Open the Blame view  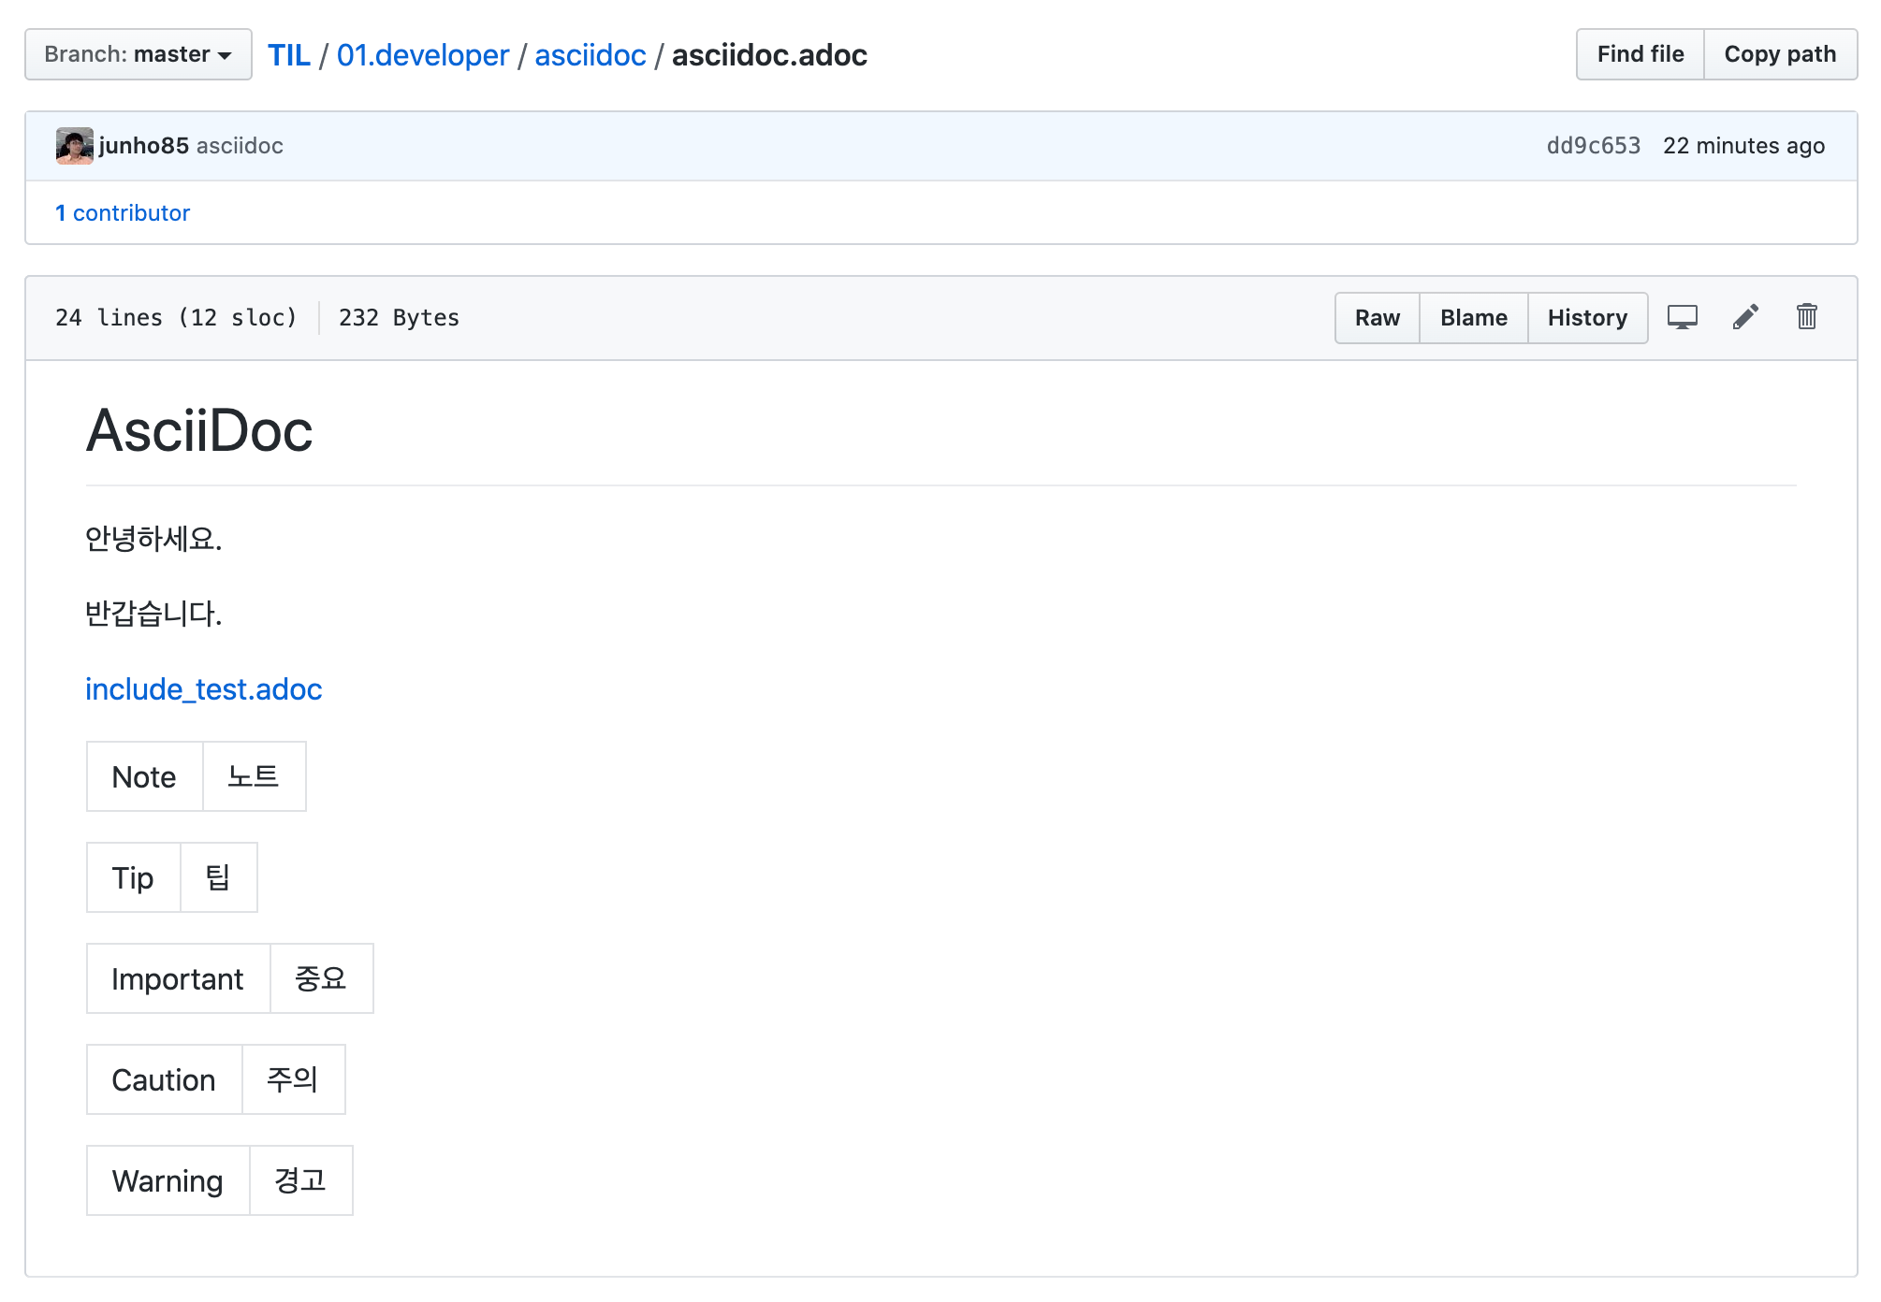click(x=1473, y=318)
